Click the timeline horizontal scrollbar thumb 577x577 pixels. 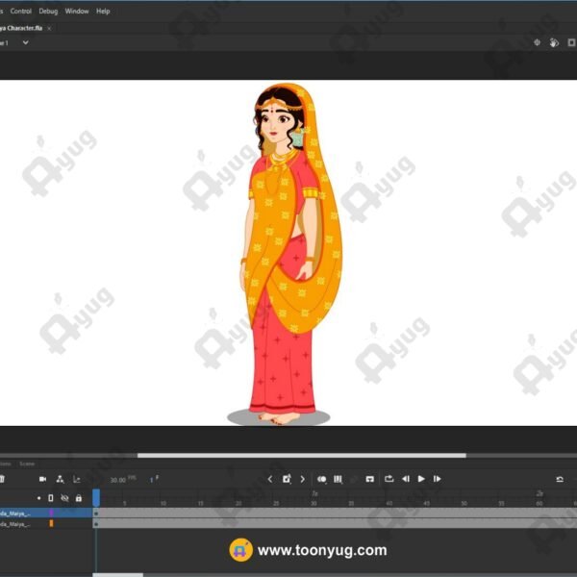coord(117,575)
